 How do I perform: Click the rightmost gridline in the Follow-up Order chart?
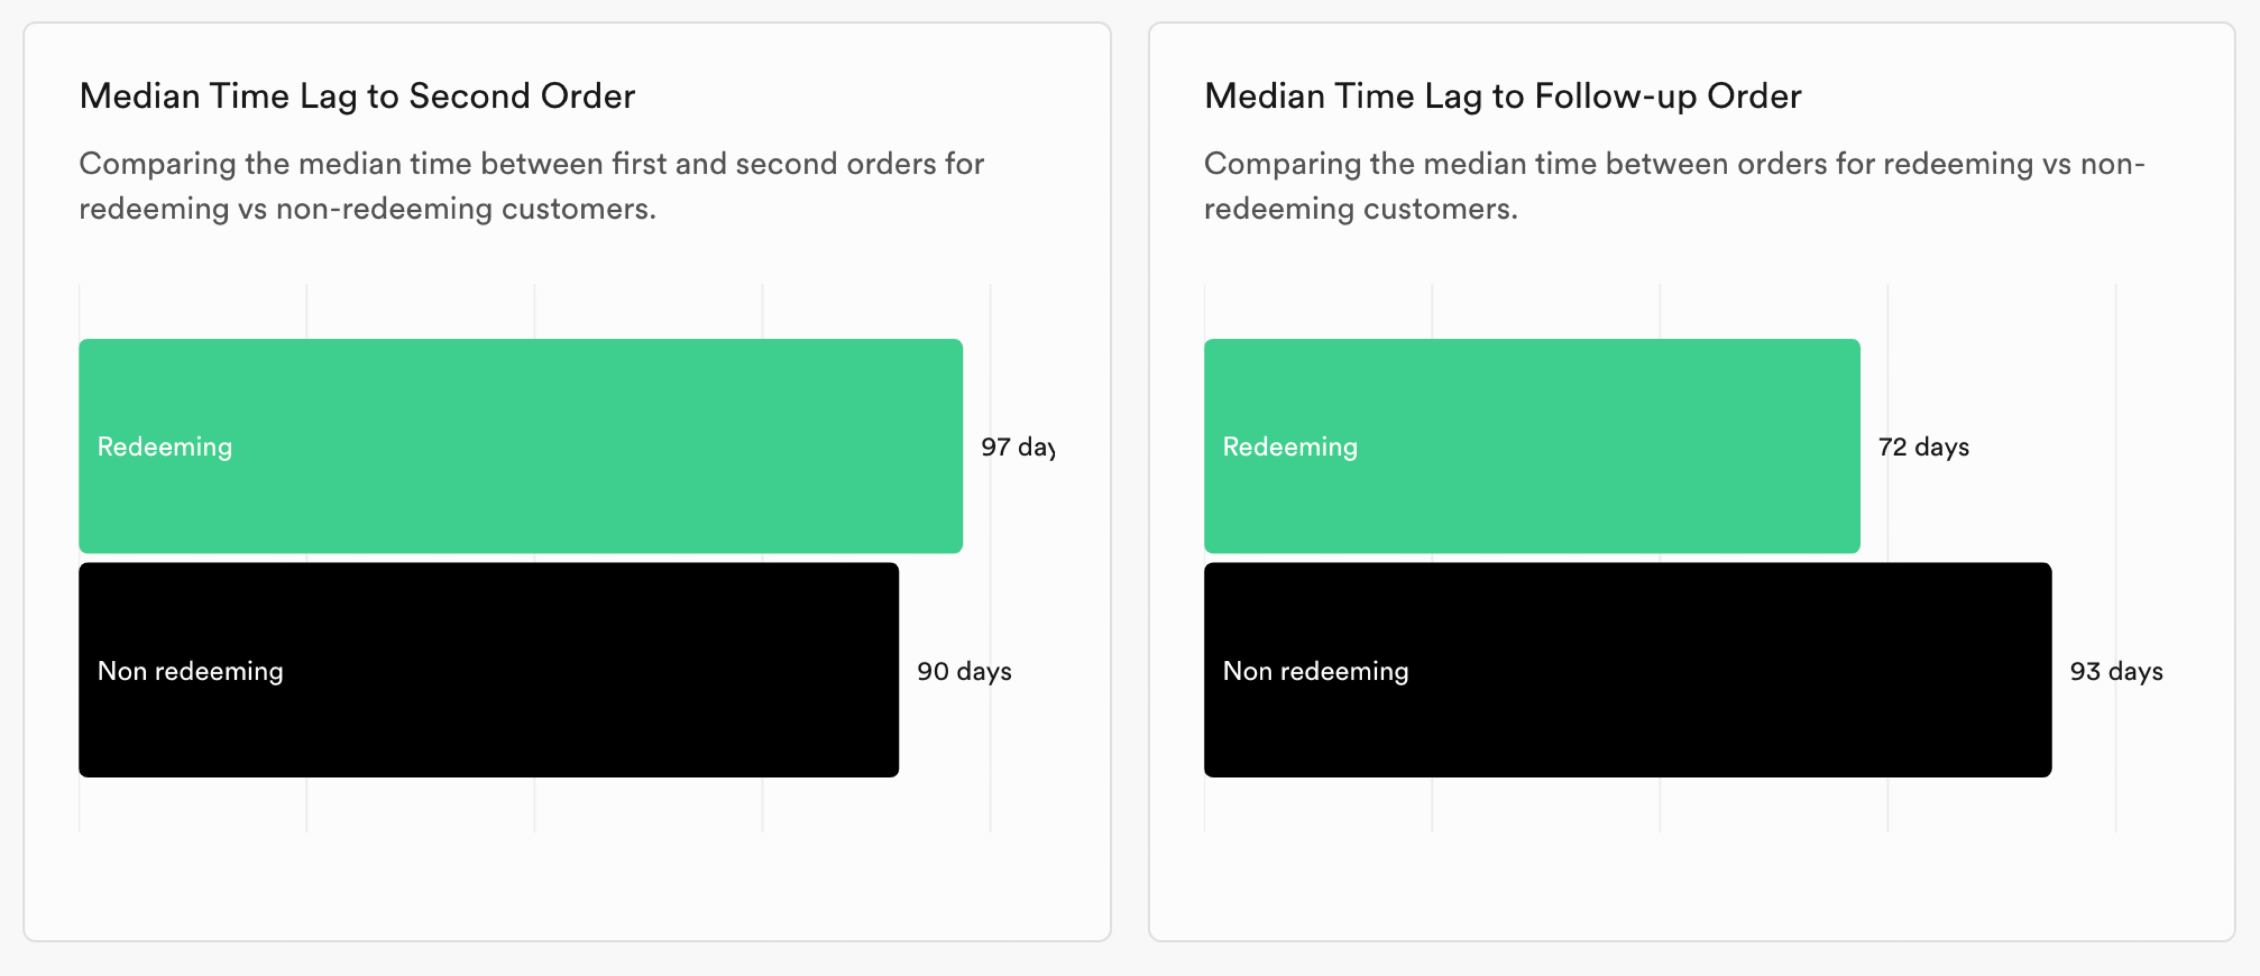point(2115,557)
